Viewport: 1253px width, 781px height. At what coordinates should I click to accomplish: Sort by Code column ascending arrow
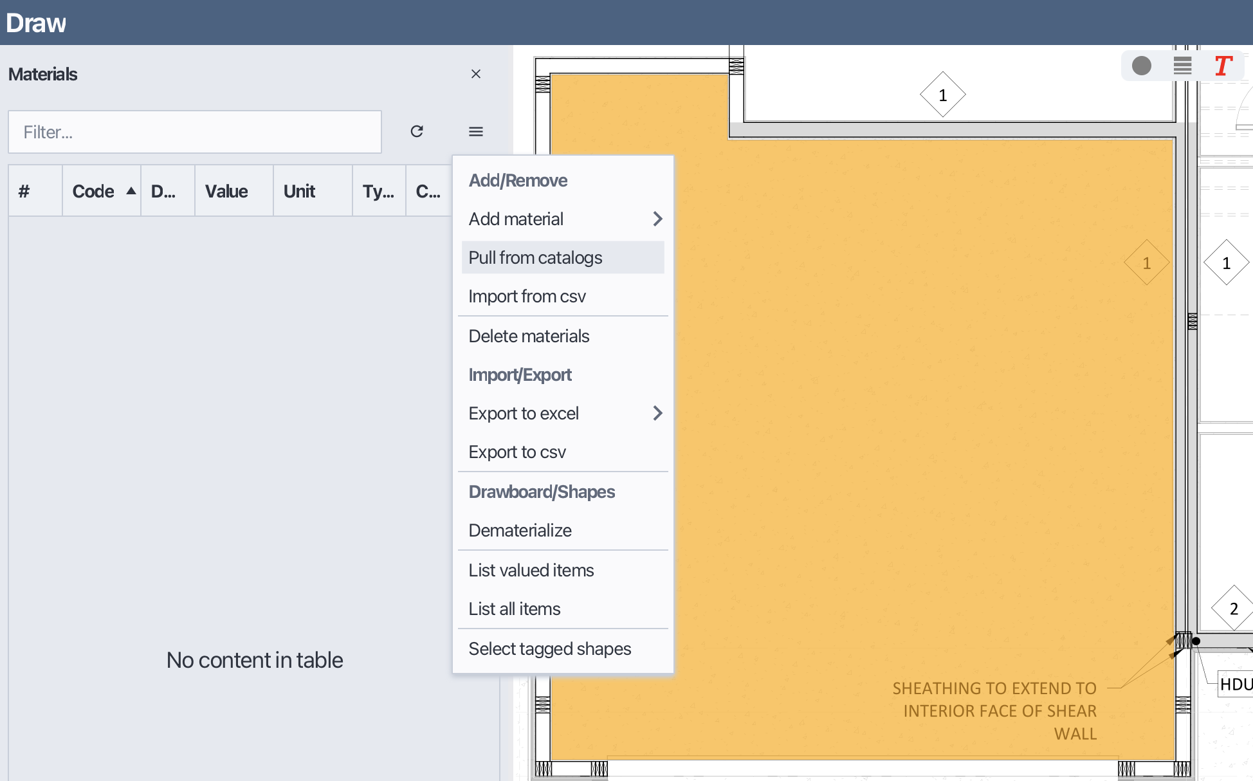[131, 191]
